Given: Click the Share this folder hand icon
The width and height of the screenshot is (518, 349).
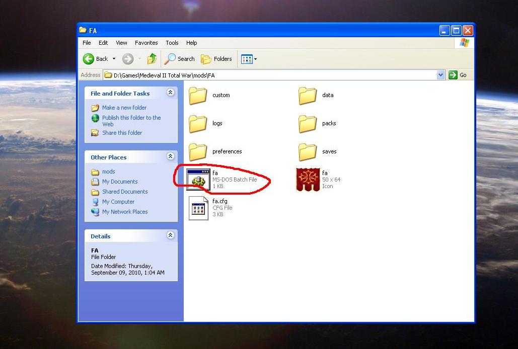Looking at the screenshot, I should [x=95, y=133].
